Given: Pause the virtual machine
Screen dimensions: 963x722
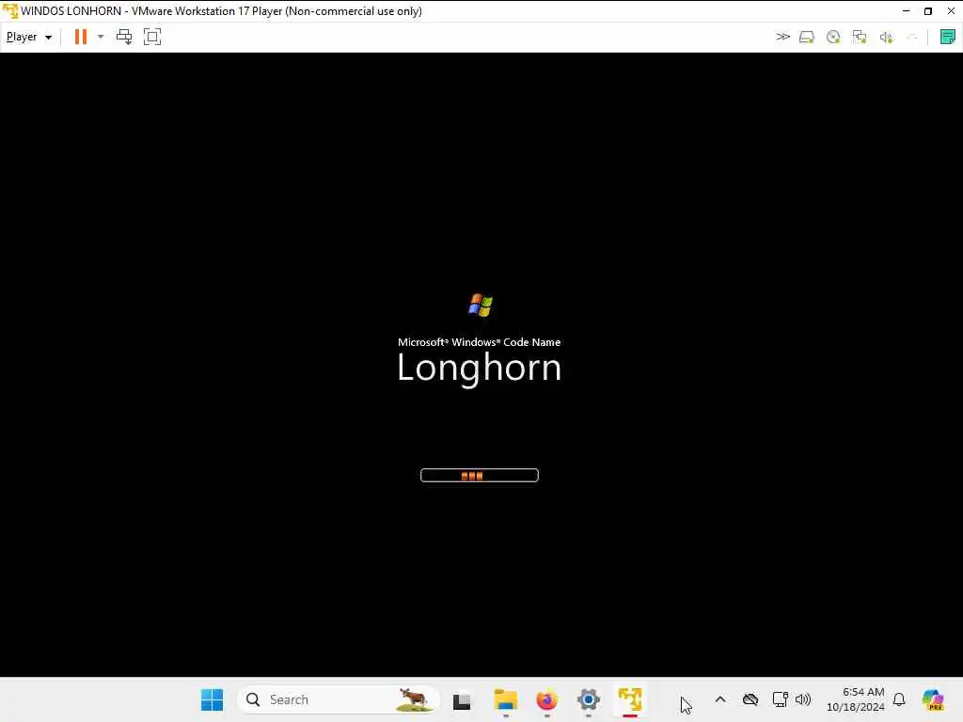Looking at the screenshot, I should pyautogui.click(x=81, y=37).
